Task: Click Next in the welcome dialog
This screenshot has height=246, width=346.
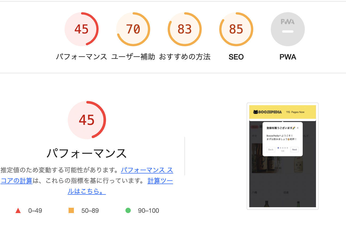Action: click(294, 149)
